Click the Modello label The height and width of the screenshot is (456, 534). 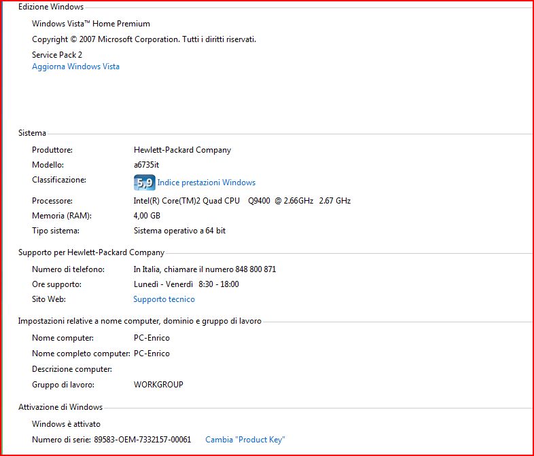click(48, 165)
